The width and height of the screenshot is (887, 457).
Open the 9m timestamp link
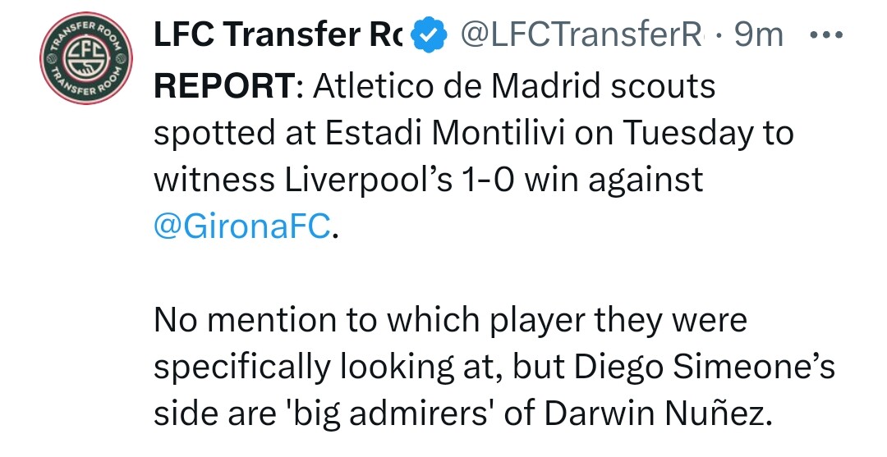click(x=759, y=35)
